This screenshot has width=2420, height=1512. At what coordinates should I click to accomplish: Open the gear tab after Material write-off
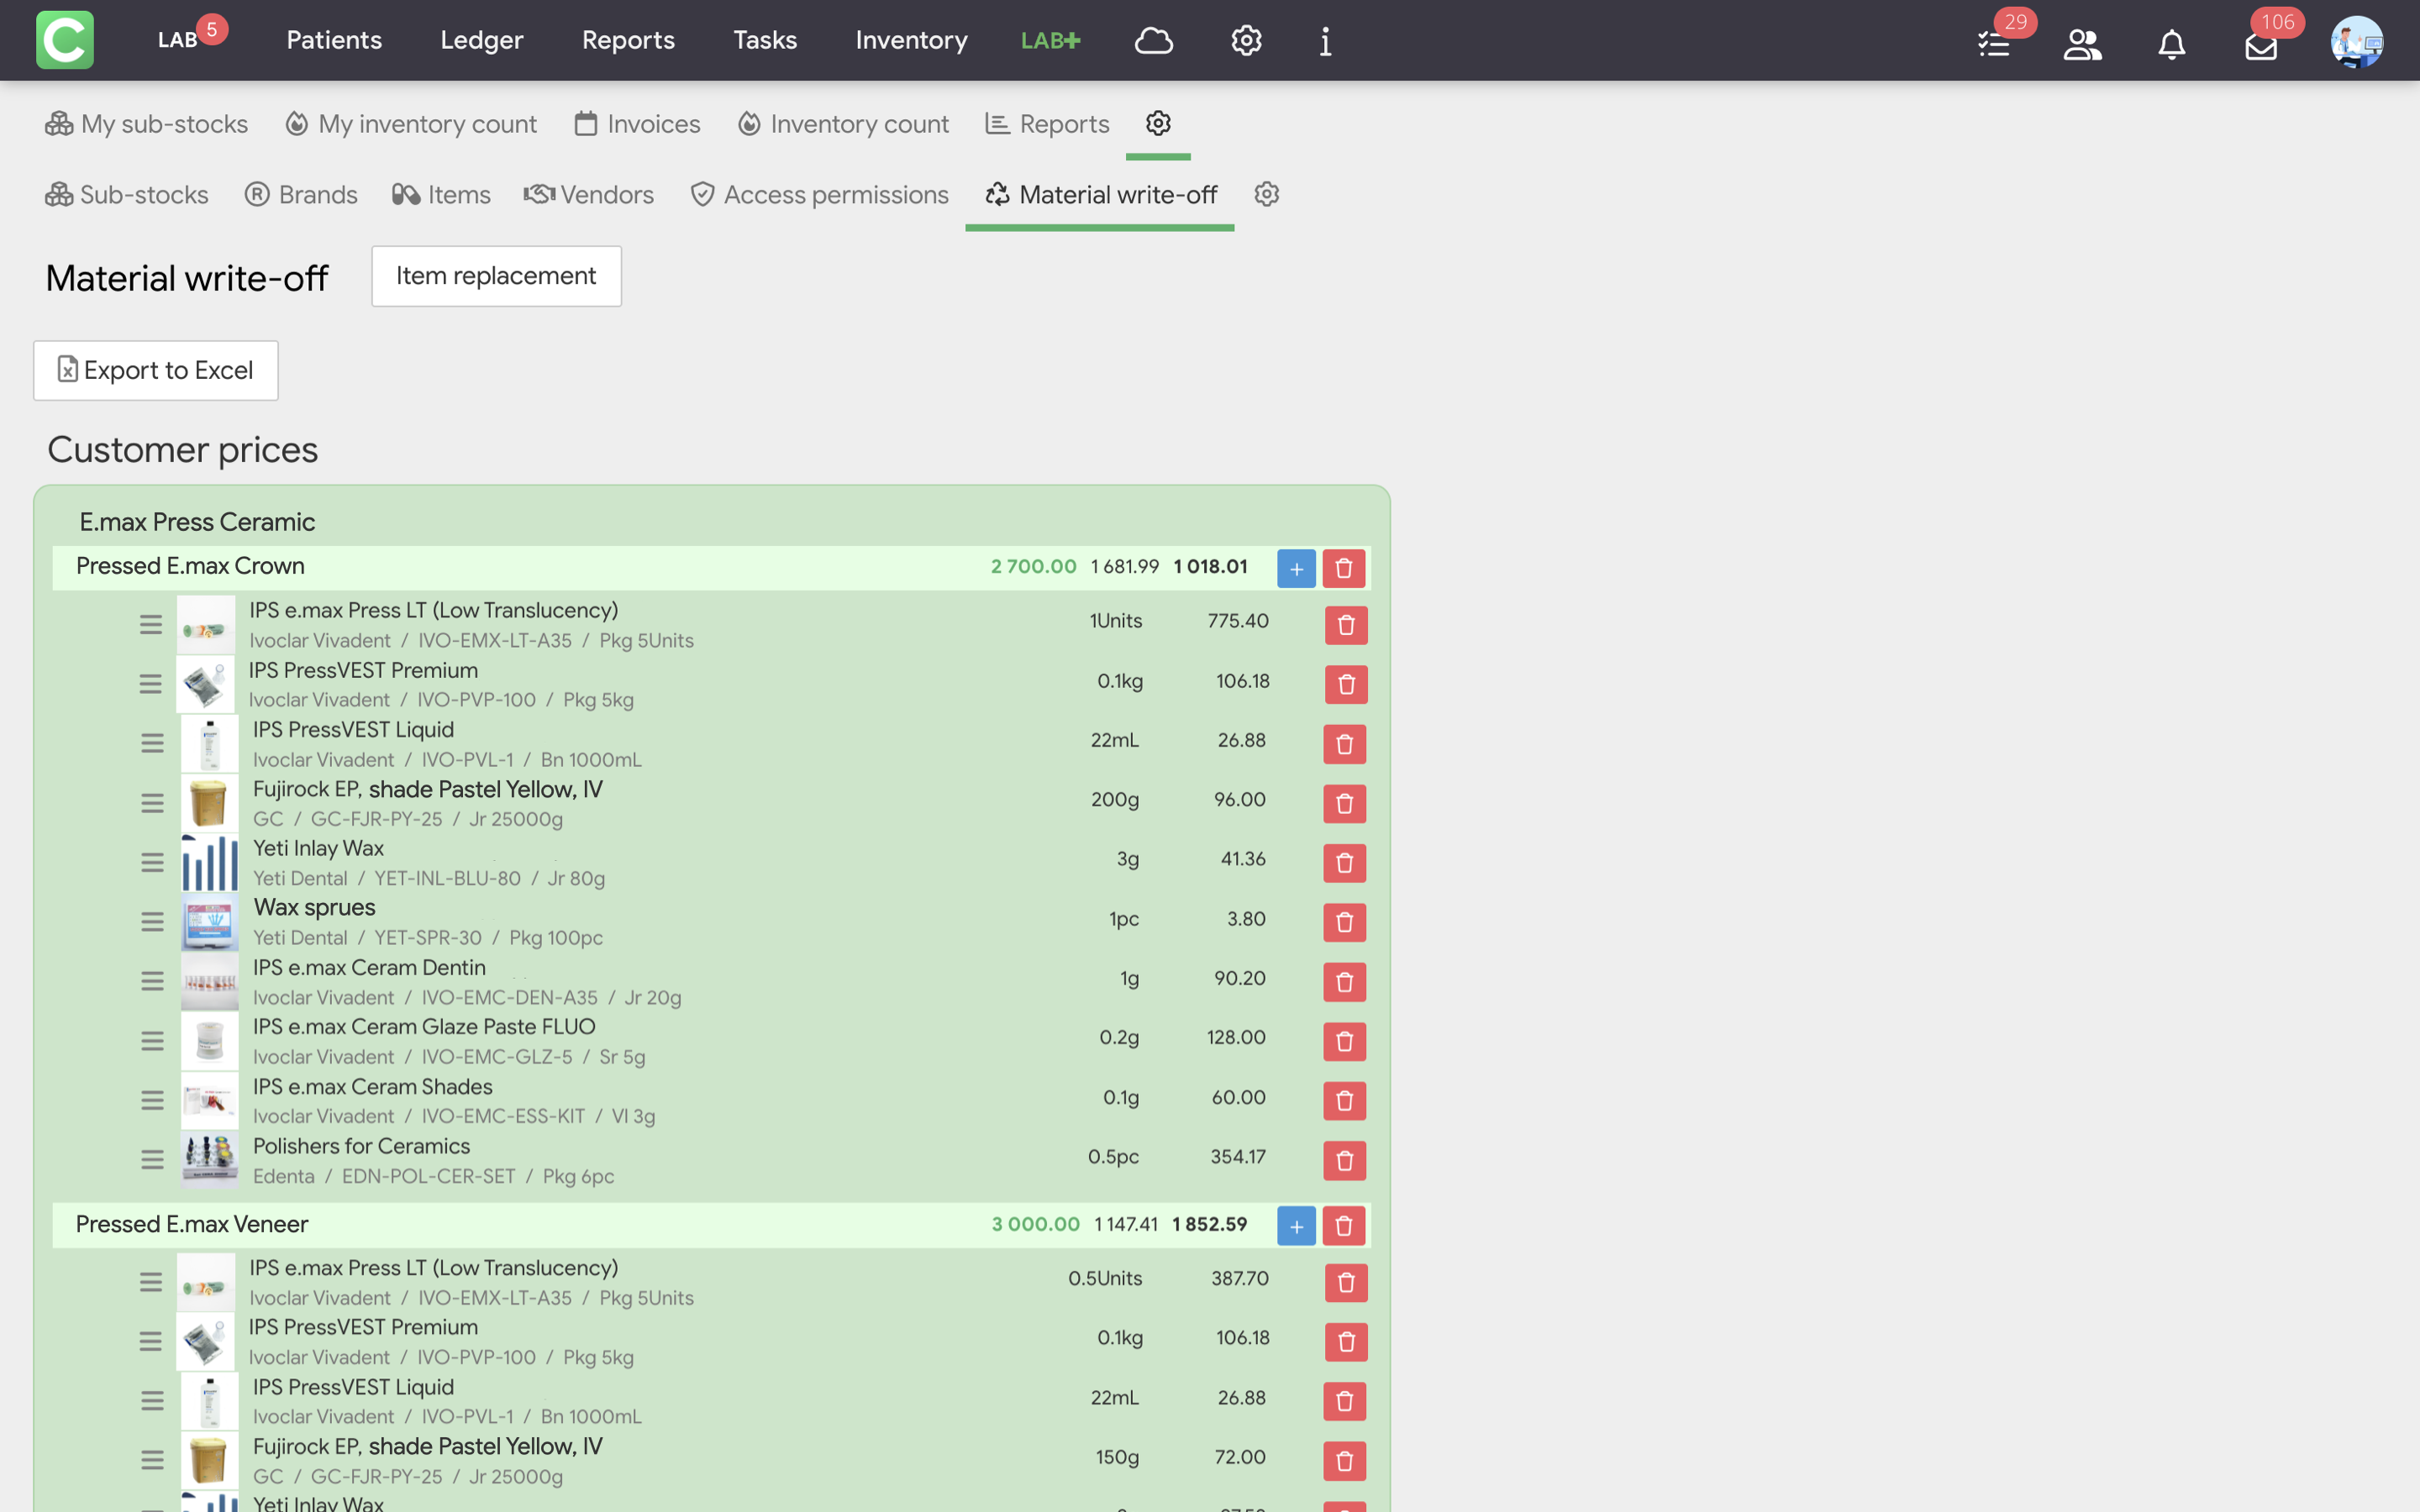tap(1267, 194)
